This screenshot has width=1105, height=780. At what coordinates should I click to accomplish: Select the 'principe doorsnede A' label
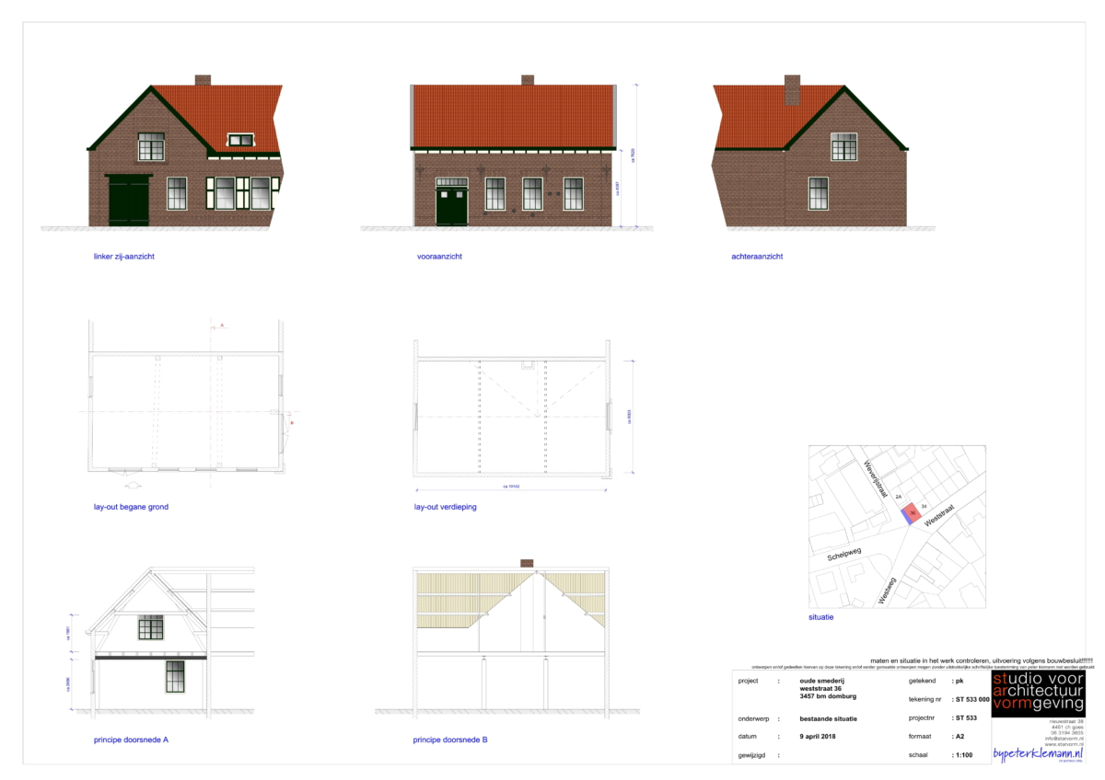131,739
